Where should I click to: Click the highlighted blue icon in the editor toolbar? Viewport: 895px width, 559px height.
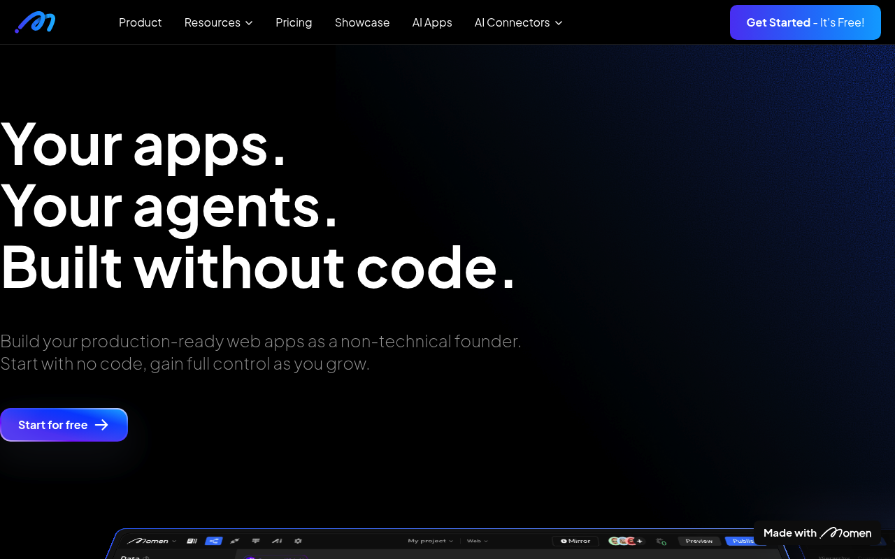[x=213, y=541]
